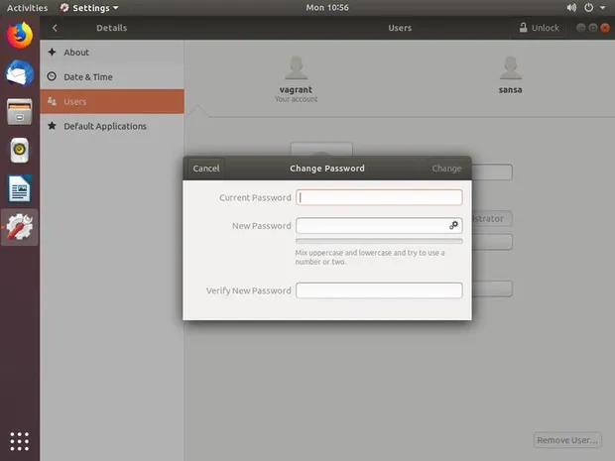This screenshot has width=615, height=461.
Task: Select Default Applications in the sidebar
Action: point(112,126)
